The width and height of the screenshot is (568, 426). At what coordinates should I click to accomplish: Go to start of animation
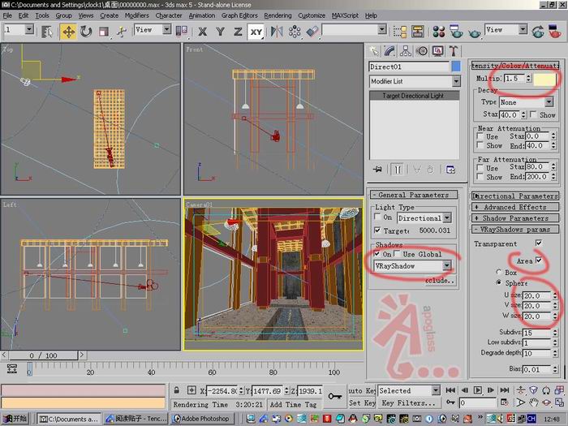coord(450,390)
